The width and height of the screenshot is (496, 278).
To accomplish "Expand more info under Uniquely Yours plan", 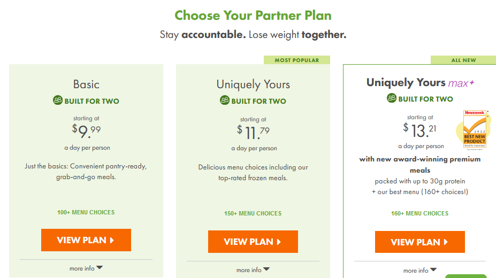I will [253, 270].
